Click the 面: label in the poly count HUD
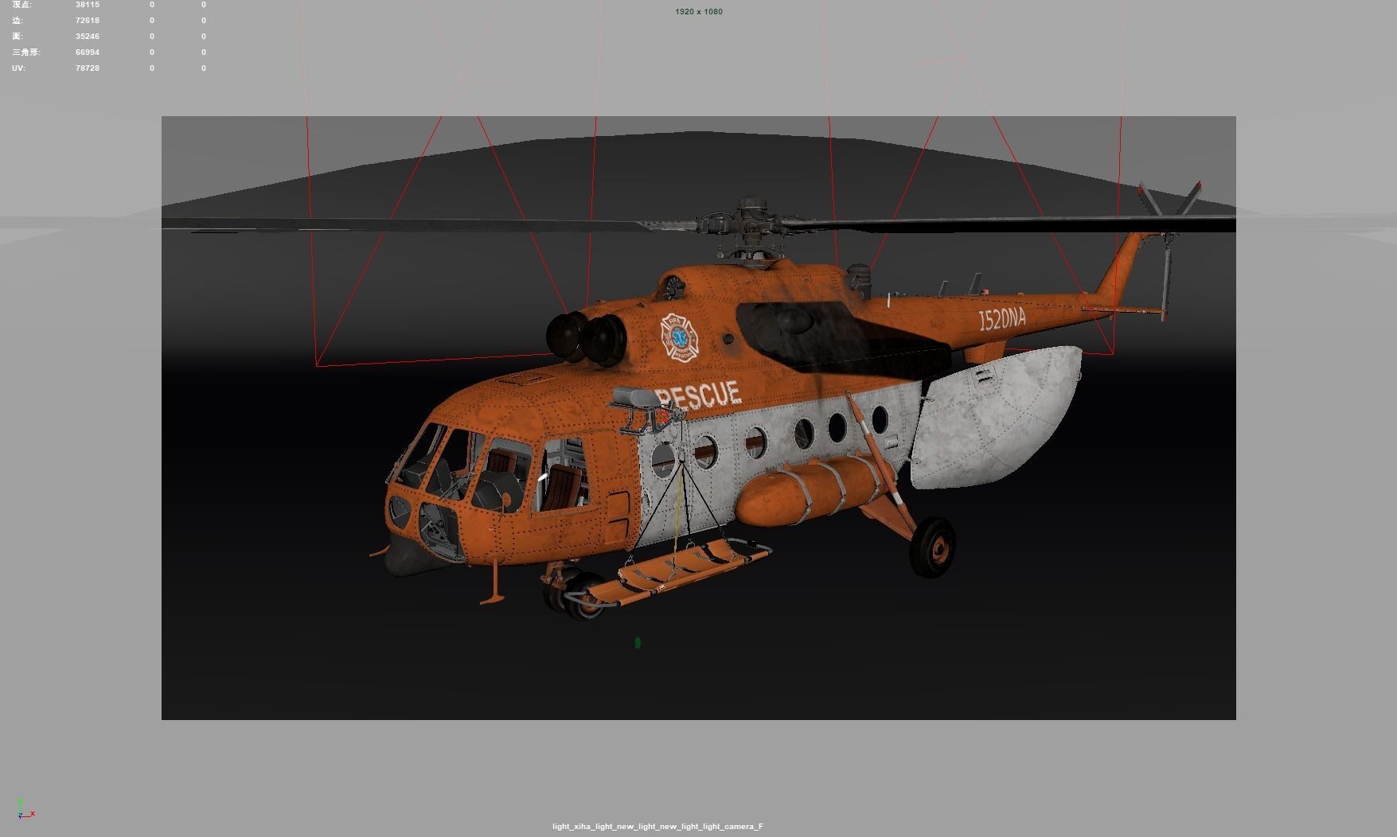This screenshot has width=1397, height=837. point(18,37)
